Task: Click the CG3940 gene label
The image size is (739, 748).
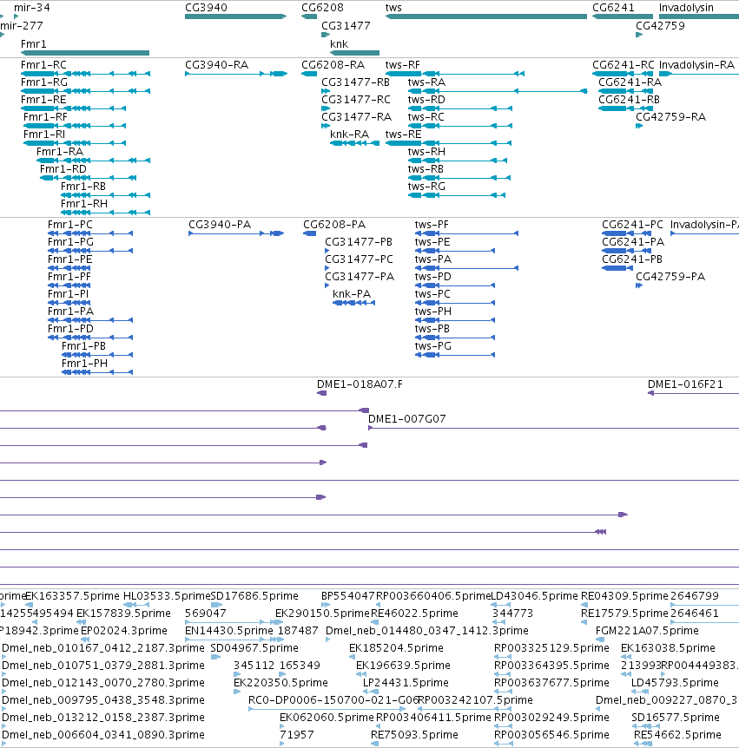Action: [206, 8]
